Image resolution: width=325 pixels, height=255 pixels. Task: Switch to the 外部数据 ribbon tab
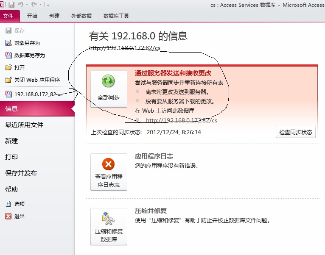pyautogui.click(x=81, y=16)
